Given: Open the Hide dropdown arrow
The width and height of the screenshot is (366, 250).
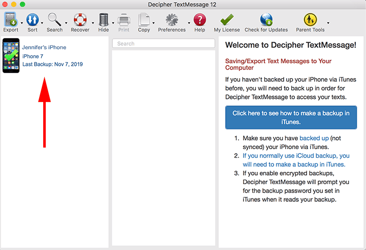Looking at the screenshot, I should pos(113,23).
